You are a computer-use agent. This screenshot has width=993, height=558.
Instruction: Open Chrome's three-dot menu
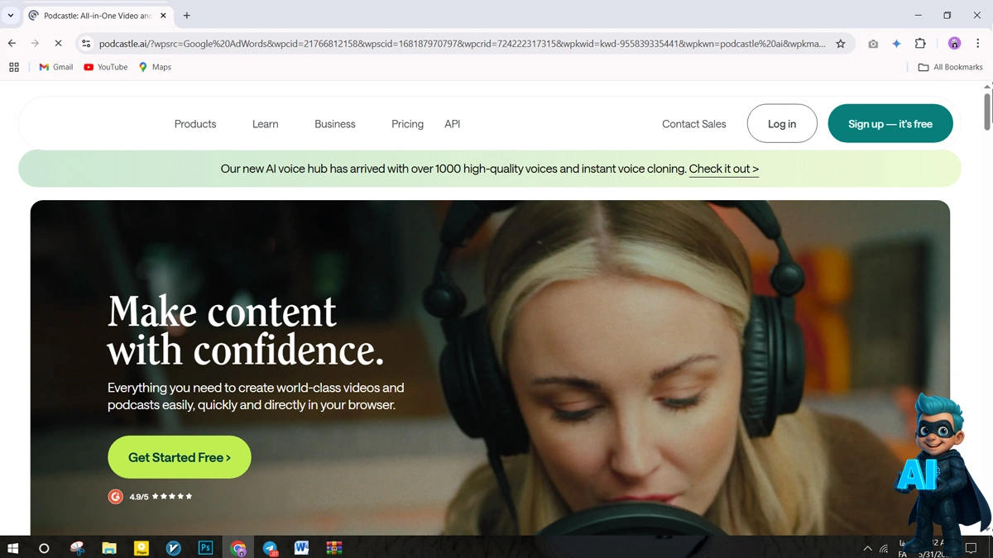977,44
